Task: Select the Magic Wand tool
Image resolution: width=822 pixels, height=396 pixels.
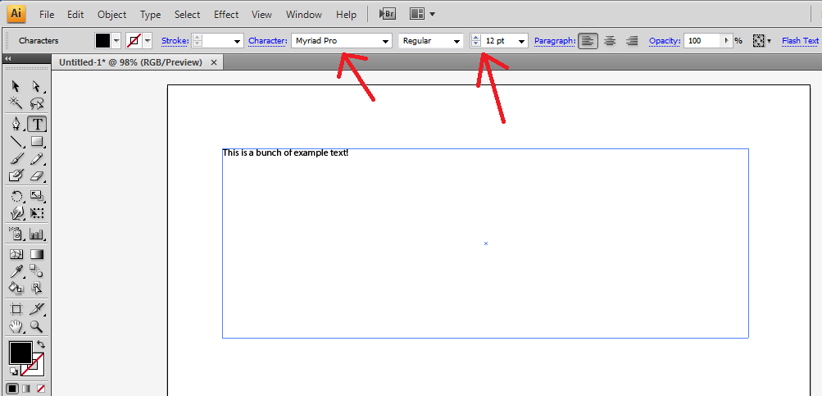Action: tap(16, 102)
